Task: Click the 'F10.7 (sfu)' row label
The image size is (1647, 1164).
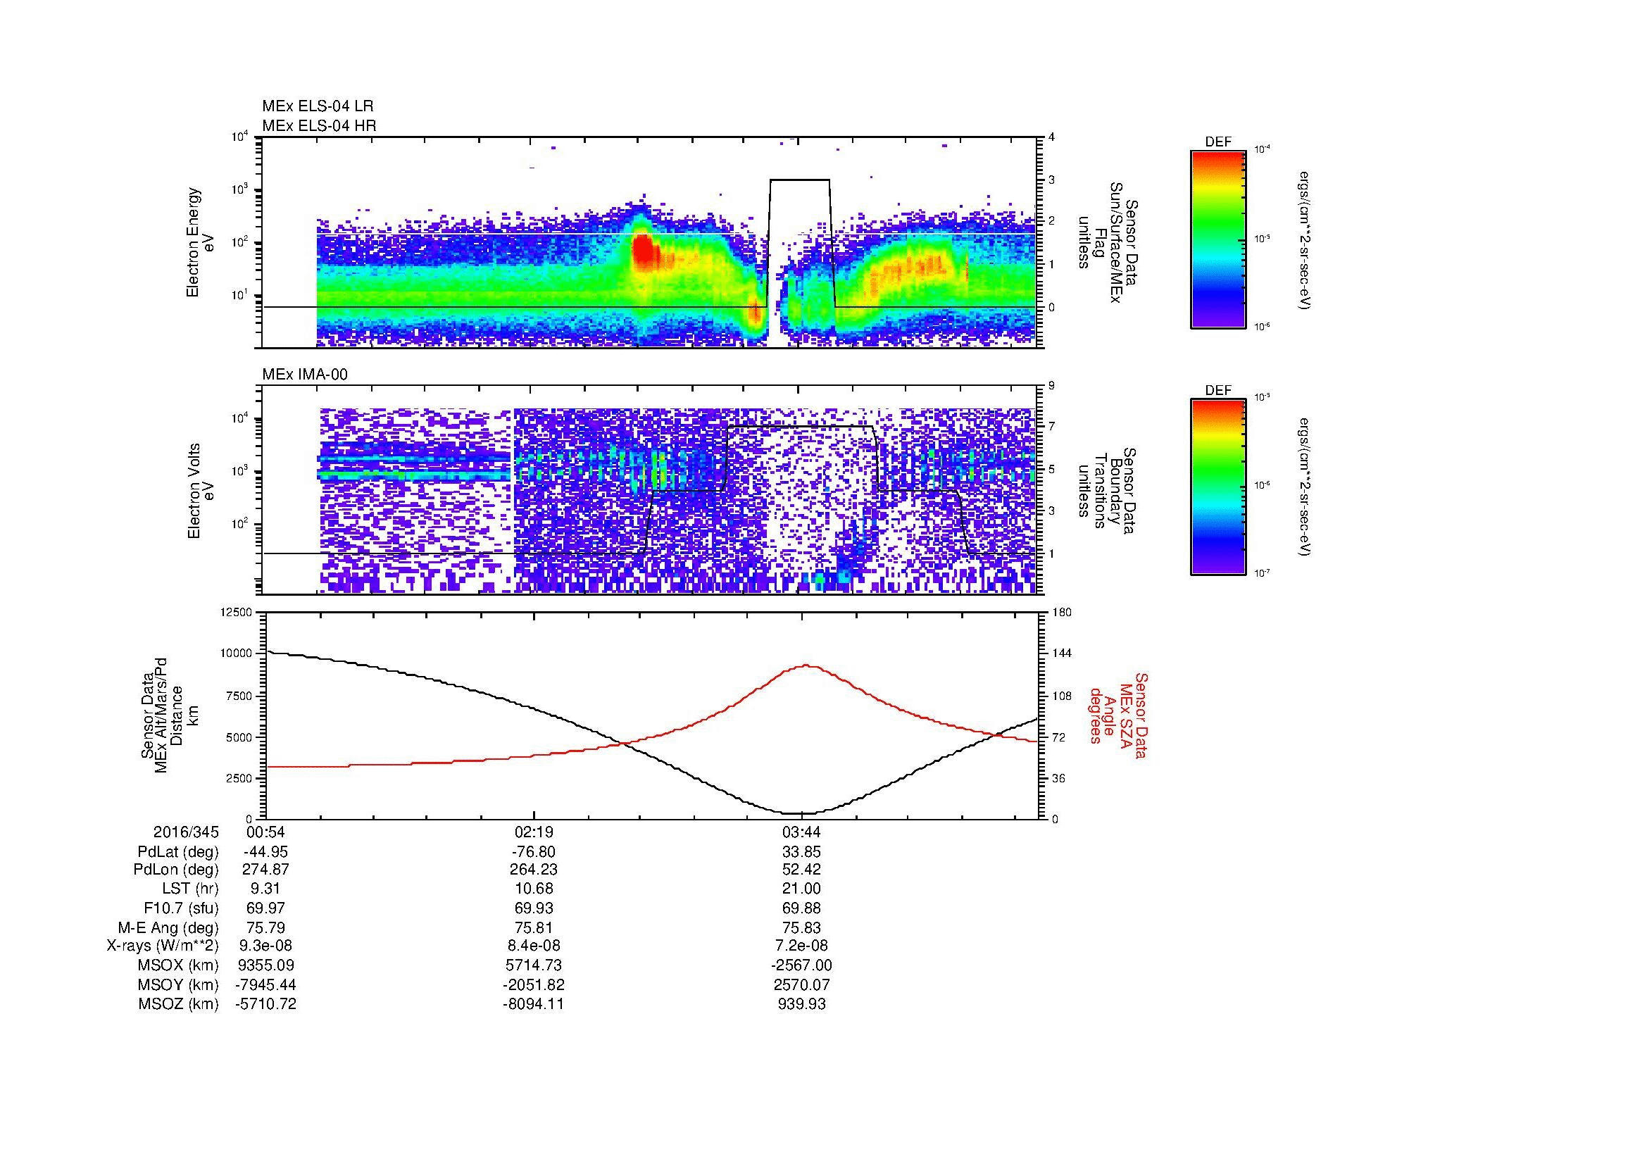Action: pyautogui.click(x=181, y=908)
